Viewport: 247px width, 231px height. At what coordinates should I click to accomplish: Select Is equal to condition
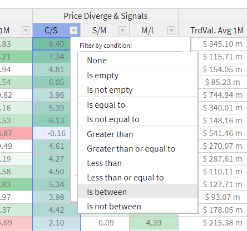coord(138,105)
